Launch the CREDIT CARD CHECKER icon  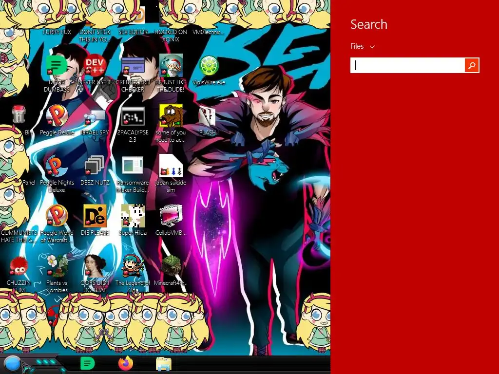(x=133, y=65)
